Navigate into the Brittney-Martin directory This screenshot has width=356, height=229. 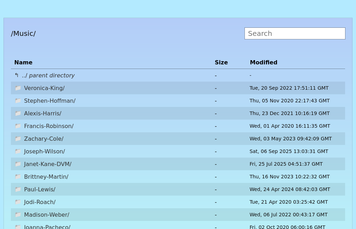46,177
